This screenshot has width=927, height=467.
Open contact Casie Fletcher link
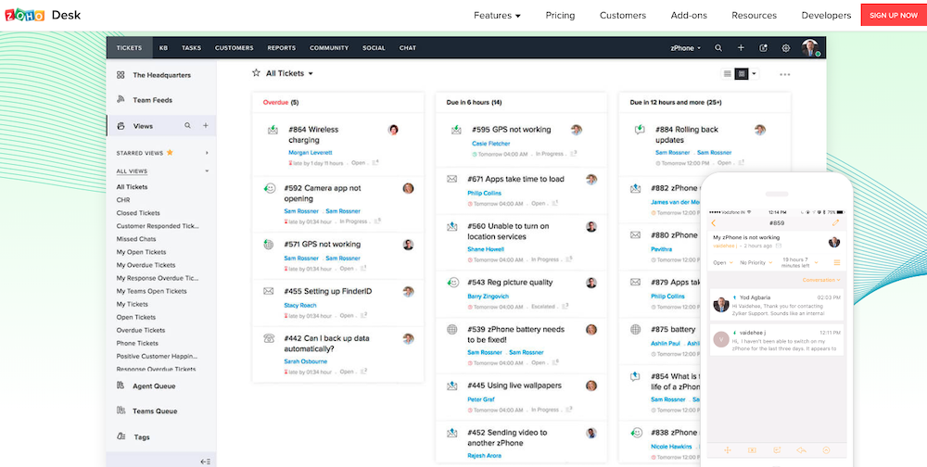pos(490,144)
